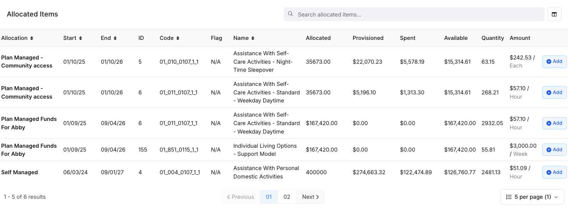Click the Allocated Items heading

(32, 14)
